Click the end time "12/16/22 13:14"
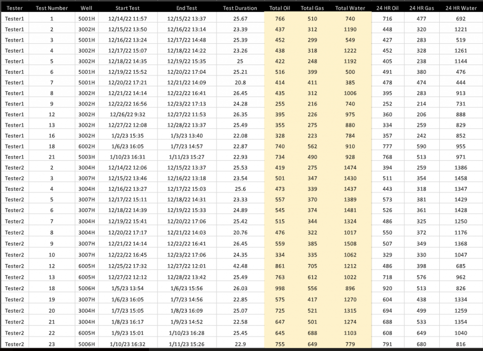The image size is (483, 351). click(187, 29)
